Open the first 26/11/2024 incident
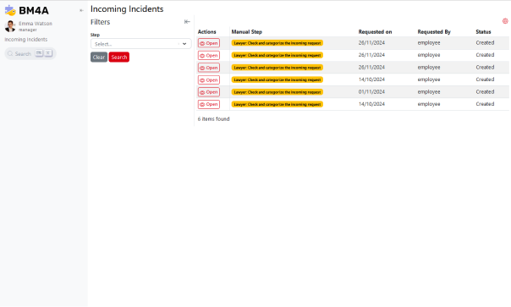 pyautogui.click(x=209, y=43)
